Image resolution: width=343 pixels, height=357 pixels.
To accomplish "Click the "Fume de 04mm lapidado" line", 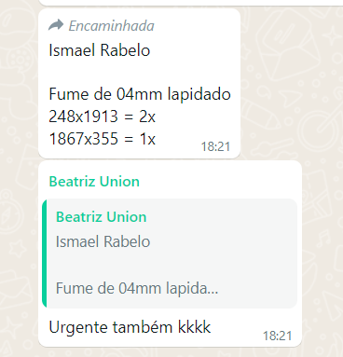I will (140, 94).
